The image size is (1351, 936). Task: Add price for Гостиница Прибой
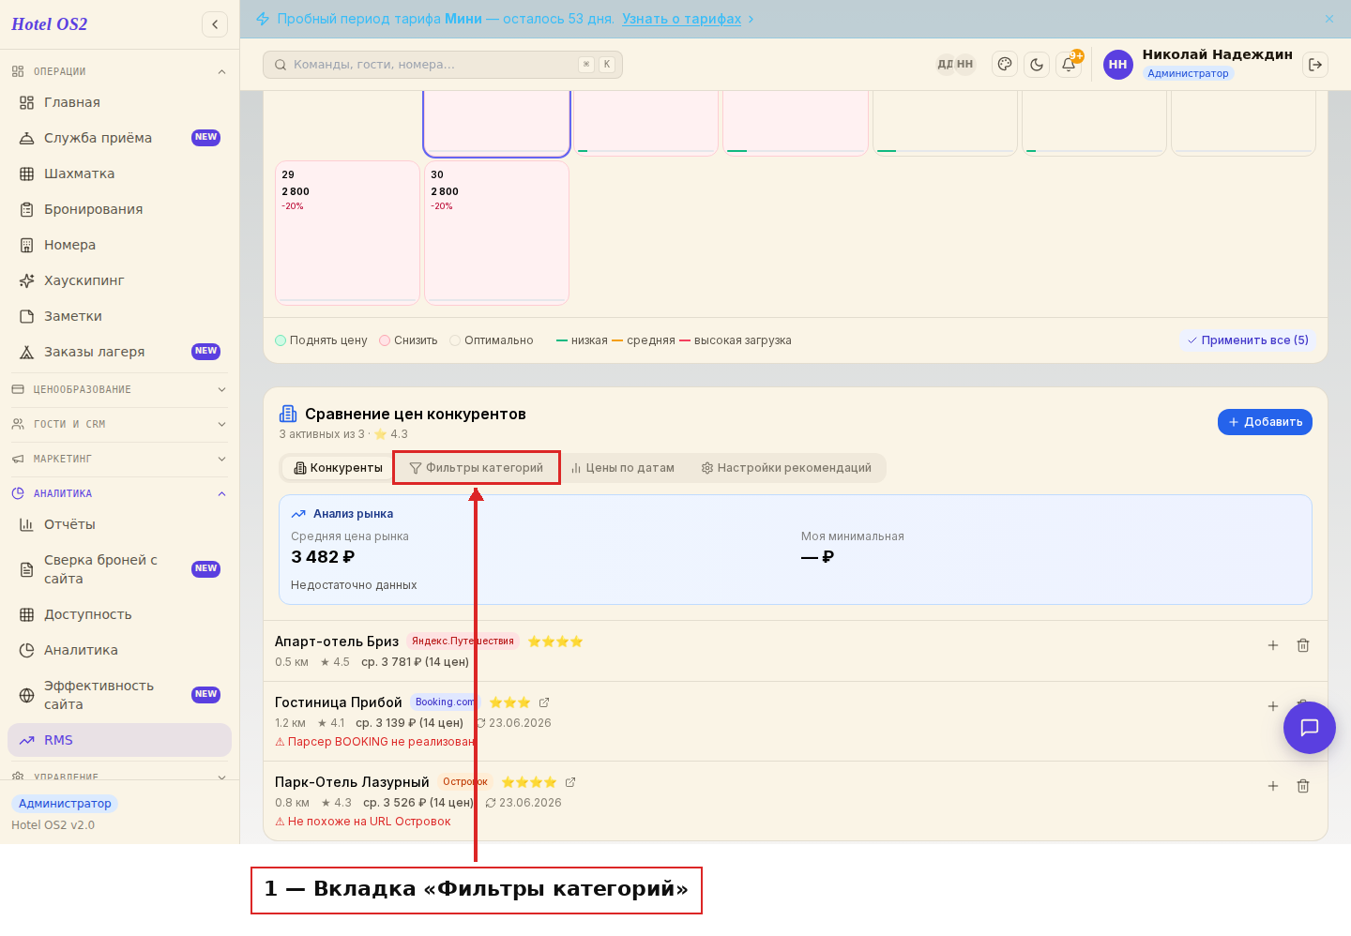[x=1273, y=706]
